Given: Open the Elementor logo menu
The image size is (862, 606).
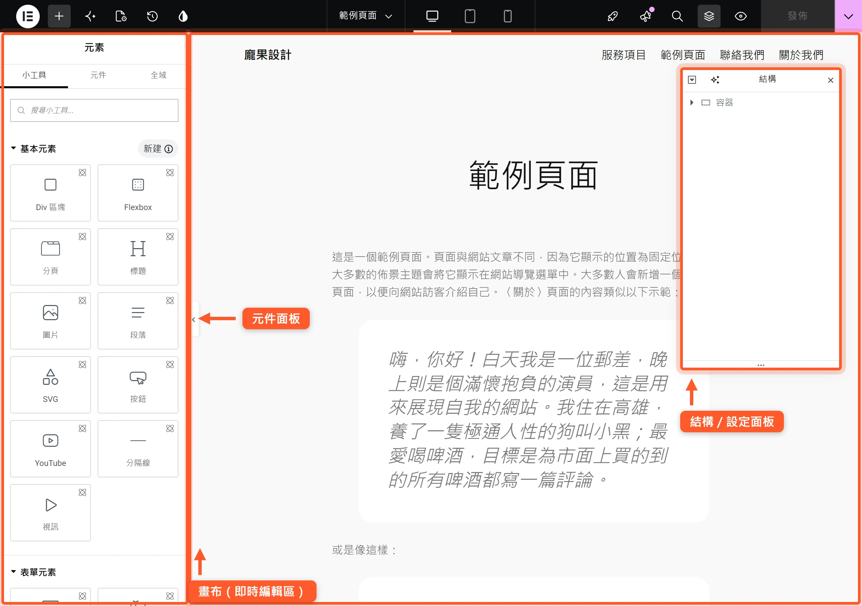Looking at the screenshot, I should click(x=28, y=16).
